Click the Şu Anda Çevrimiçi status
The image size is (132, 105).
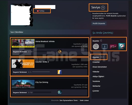103,33
